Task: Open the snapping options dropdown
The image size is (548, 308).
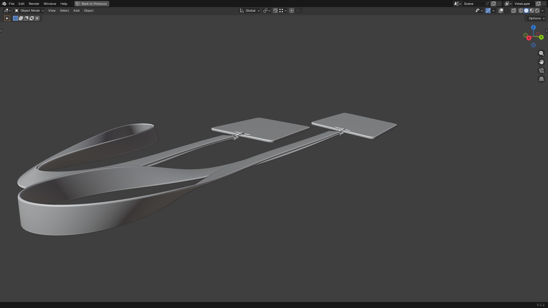Action: tap(283, 11)
